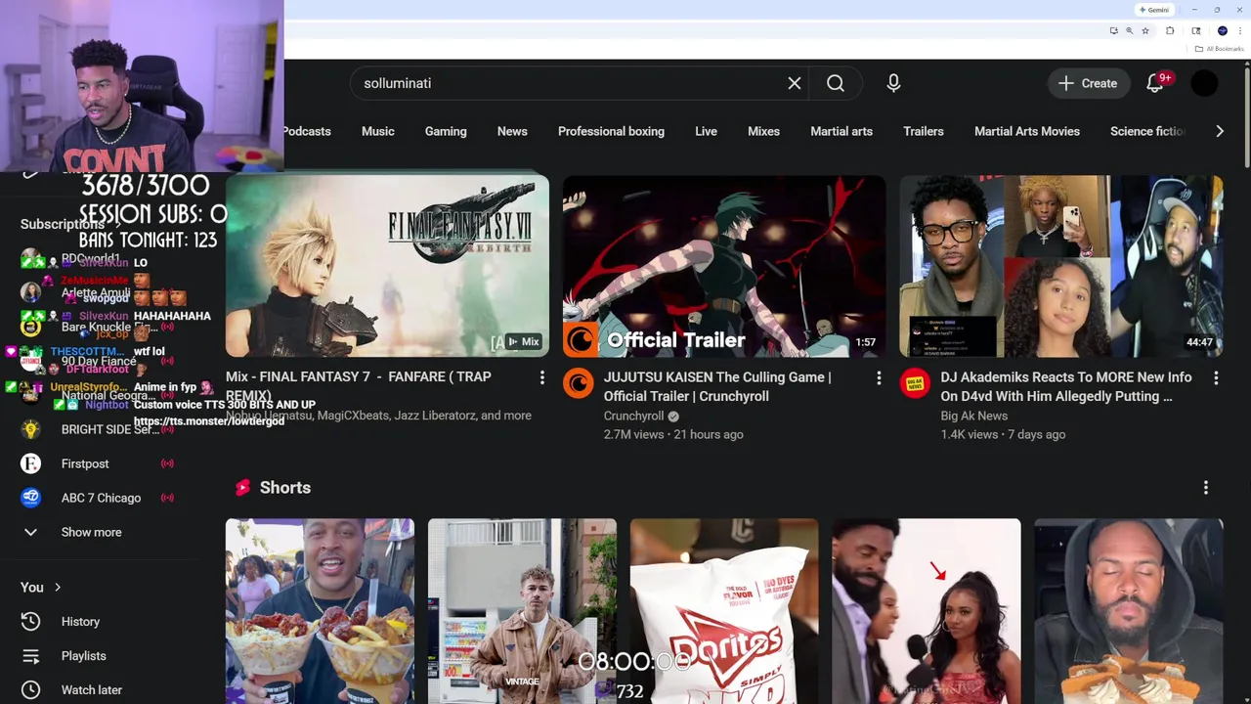The width and height of the screenshot is (1251, 704).
Task: Open History in the sidebar
Action: click(x=80, y=621)
